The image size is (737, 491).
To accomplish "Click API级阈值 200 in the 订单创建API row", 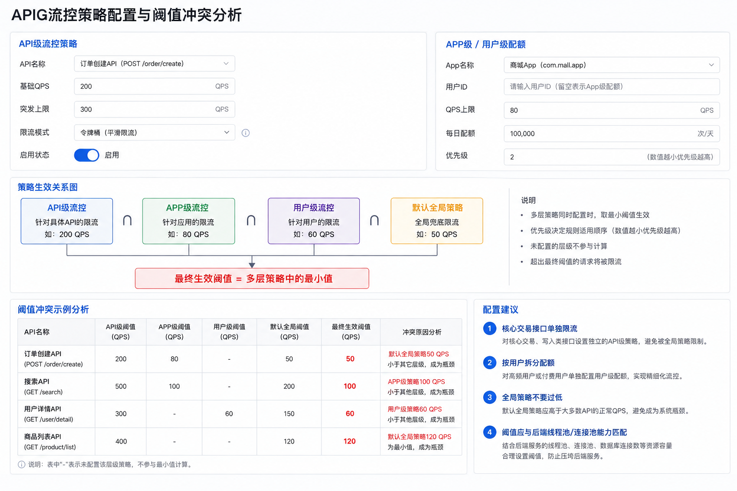I will coord(121,359).
